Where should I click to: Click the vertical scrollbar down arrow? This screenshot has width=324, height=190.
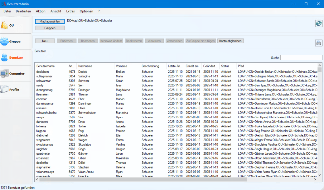pos(319,175)
